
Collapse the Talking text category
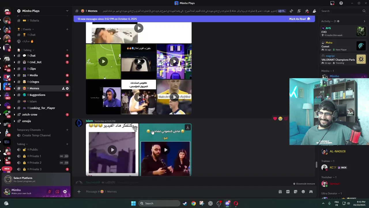tap(28, 50)
